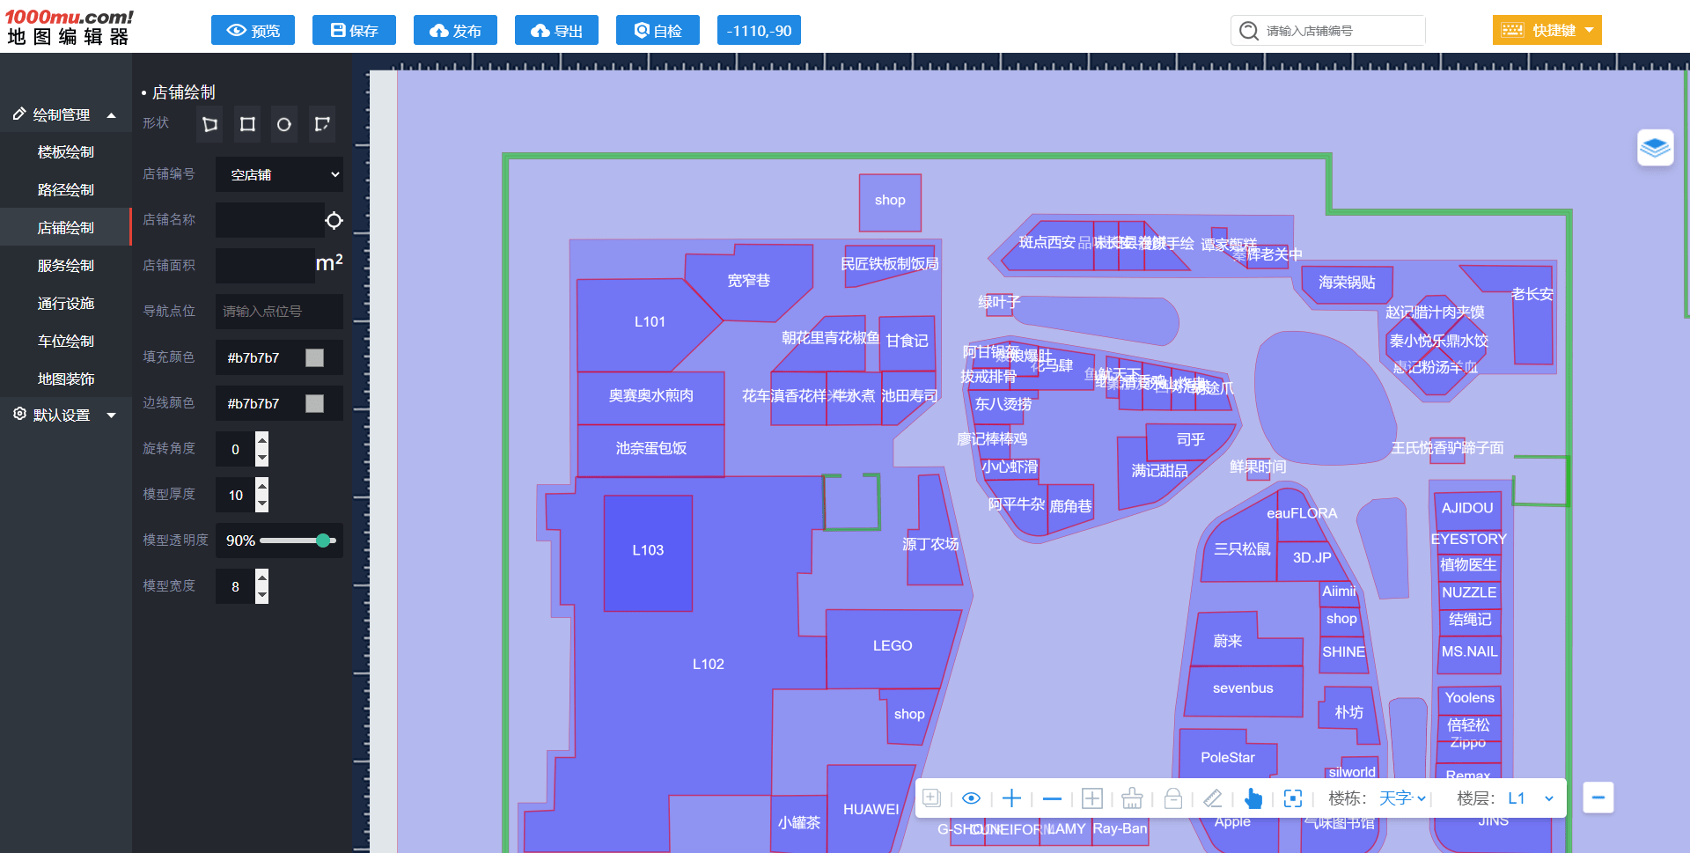
Task: Select the ruler measure tool
Action: point(1212,798)
